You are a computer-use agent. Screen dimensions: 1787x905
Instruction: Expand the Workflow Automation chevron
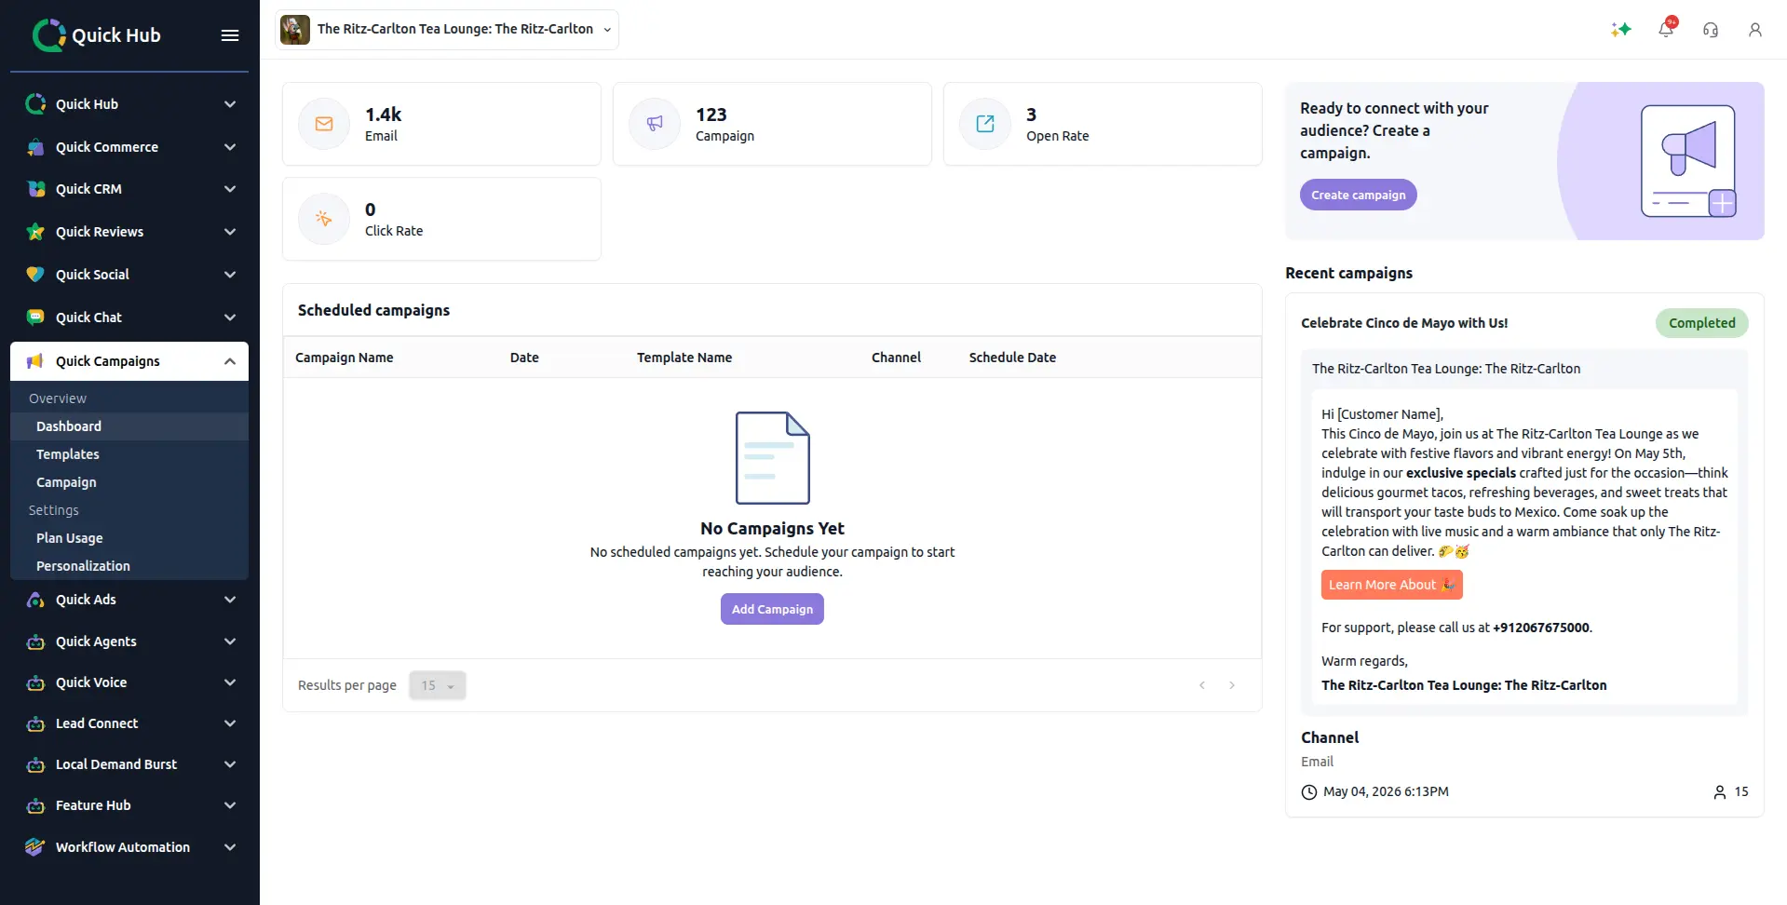coord(230,847)
